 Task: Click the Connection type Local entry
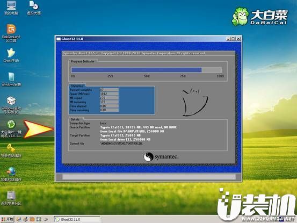(x=103, y=123)
